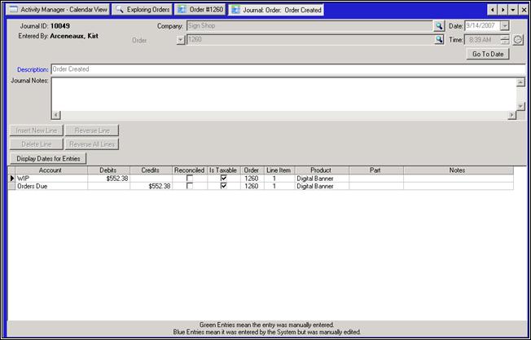Image resolution: width=531 pixels, height=340 pixels.
Task: Switch to Exploring Orders tab
Action: pos(142,10)
